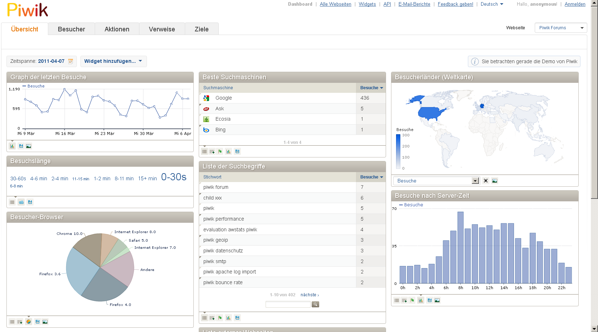Click the world map fullscreen zoom icon
598x332 pixels.
(486, 181)
